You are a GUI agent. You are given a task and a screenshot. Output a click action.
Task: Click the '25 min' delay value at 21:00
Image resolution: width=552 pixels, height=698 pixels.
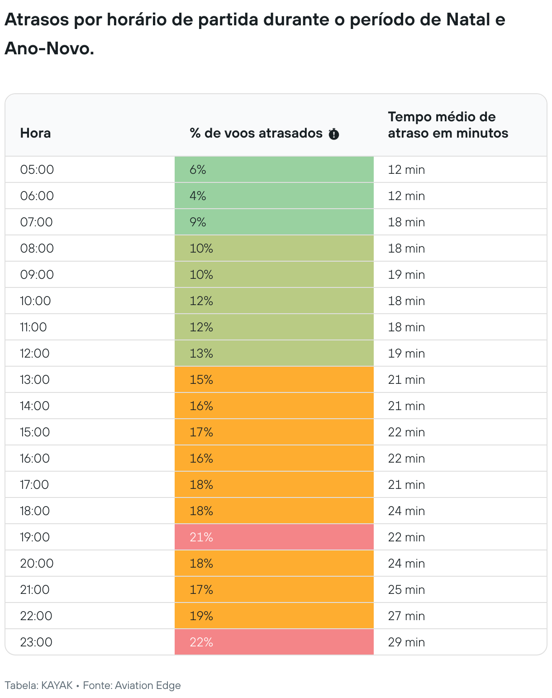click(406, 590)
